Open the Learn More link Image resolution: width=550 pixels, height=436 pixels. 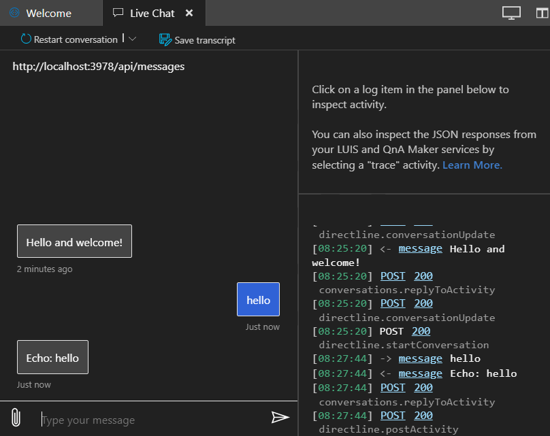coord(472,165)
